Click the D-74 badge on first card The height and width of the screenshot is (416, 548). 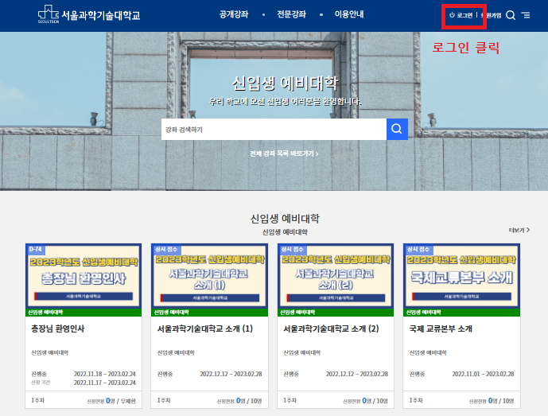(35, 249)
